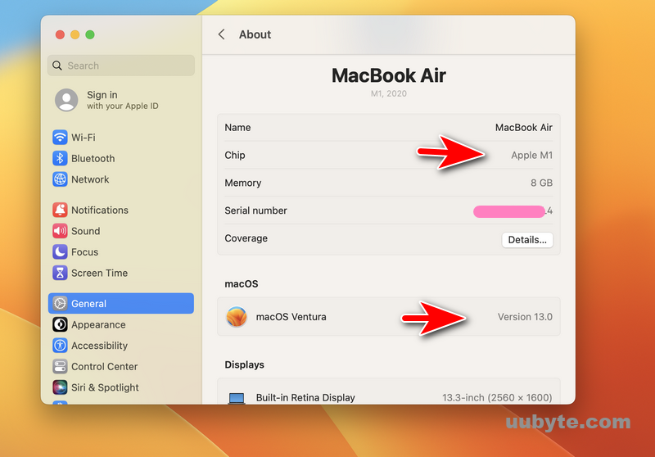This screenshot has width=655, height=457.
Task: Click the Name row label
Action: (237, 128)
